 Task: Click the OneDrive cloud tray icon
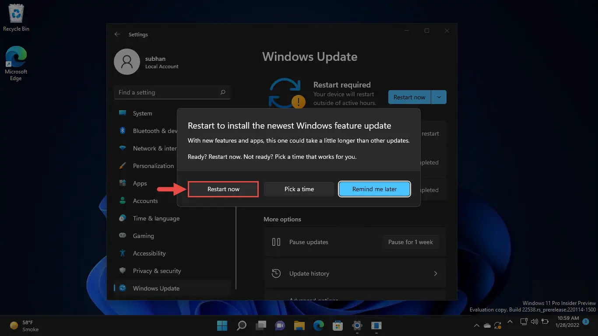[x=487, y=325]
